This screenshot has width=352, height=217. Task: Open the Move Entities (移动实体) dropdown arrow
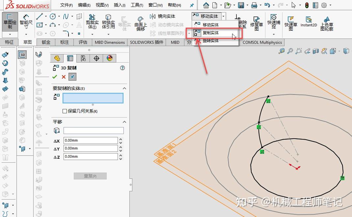pyautogui.click(x=223, y=16)
